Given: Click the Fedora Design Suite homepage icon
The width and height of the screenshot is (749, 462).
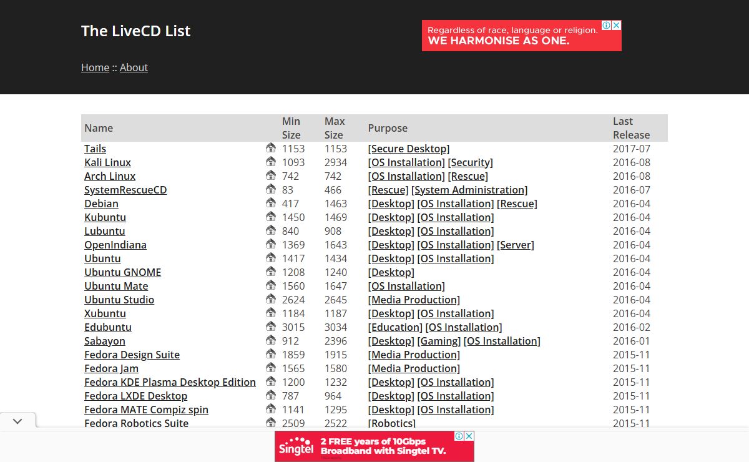Looking at the screenshot, I should click(271, 354).
